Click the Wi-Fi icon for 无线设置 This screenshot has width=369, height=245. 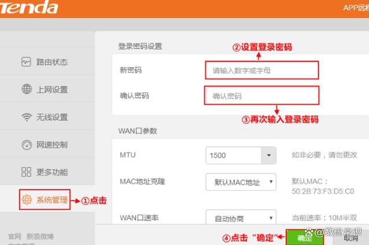(27, 117)
